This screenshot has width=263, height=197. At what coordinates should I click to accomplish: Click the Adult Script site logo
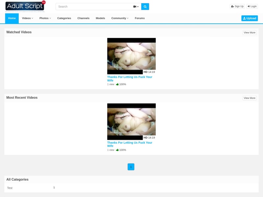point(25,6)
